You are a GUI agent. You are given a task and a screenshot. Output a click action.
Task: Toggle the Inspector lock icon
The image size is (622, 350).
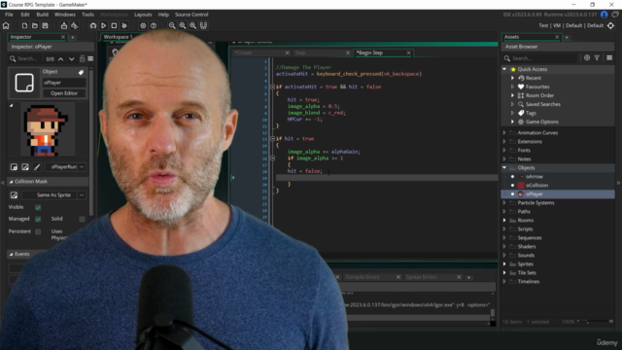(82, 58)
